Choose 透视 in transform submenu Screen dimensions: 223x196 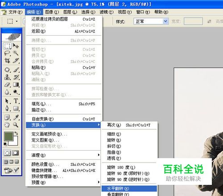pyautogui.click(x=129, y=158)
